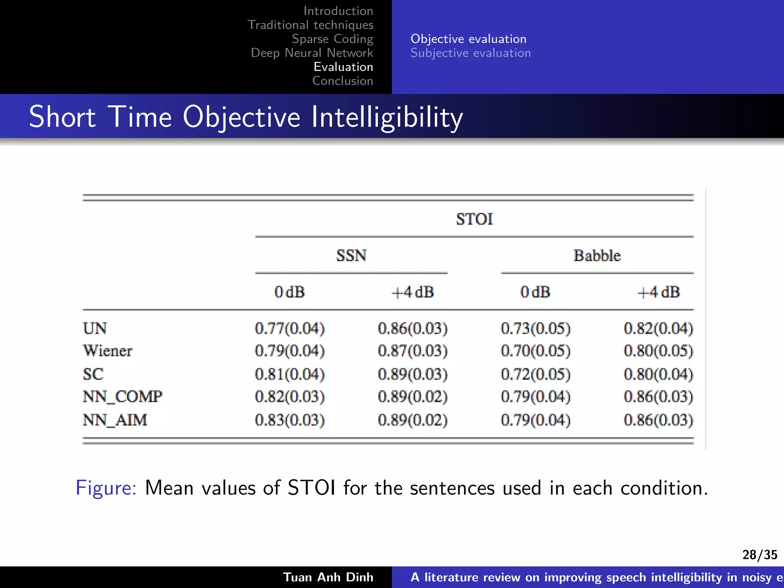
Task: Select the Evaluation section
Action: [343, 67]
